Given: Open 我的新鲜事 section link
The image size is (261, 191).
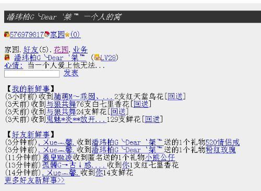Looking at the screenshot, I should coord(31,89).
